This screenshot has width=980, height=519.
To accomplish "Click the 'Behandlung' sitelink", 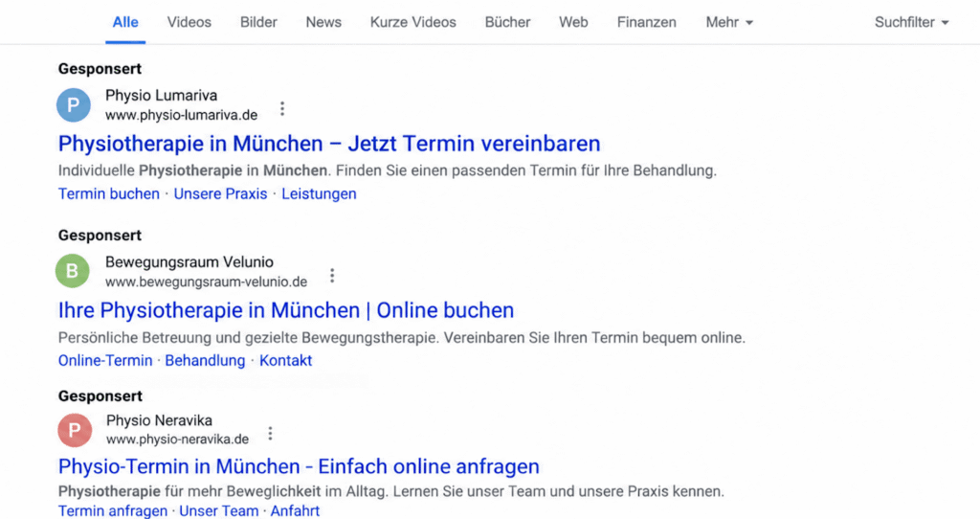I will (x=205, y=360).
